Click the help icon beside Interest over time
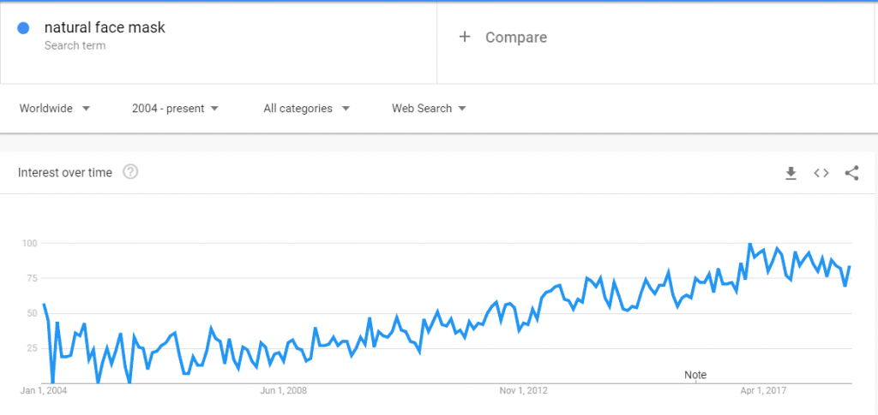This screenshot has height=415, width=878. 130,173
